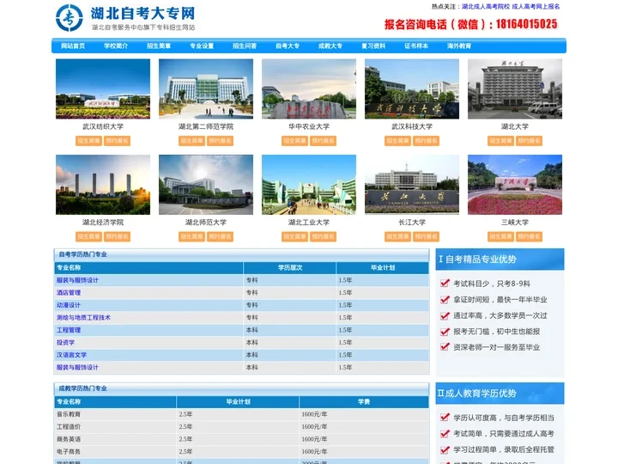Go to 复习资料 in the navigation bar
The image size is (618, 464).
pos(373,46)
